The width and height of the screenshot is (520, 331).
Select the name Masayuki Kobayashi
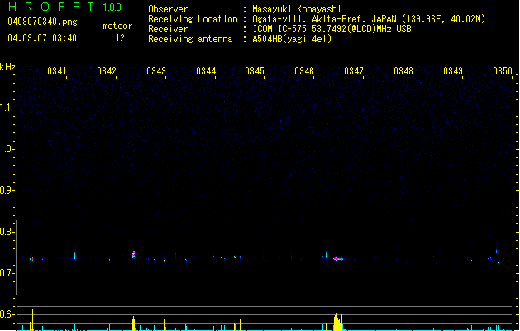click(297, 9)
